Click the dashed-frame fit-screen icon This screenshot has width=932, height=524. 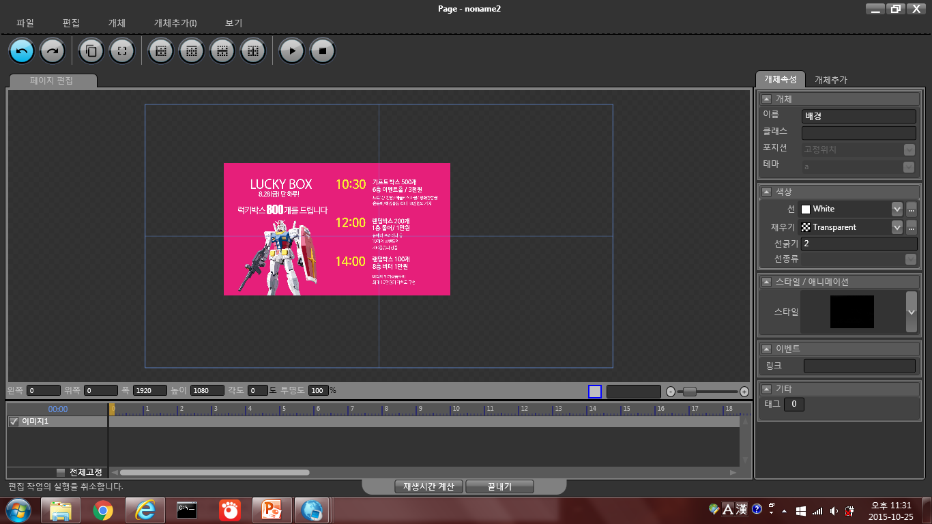(x=122, y=50)
